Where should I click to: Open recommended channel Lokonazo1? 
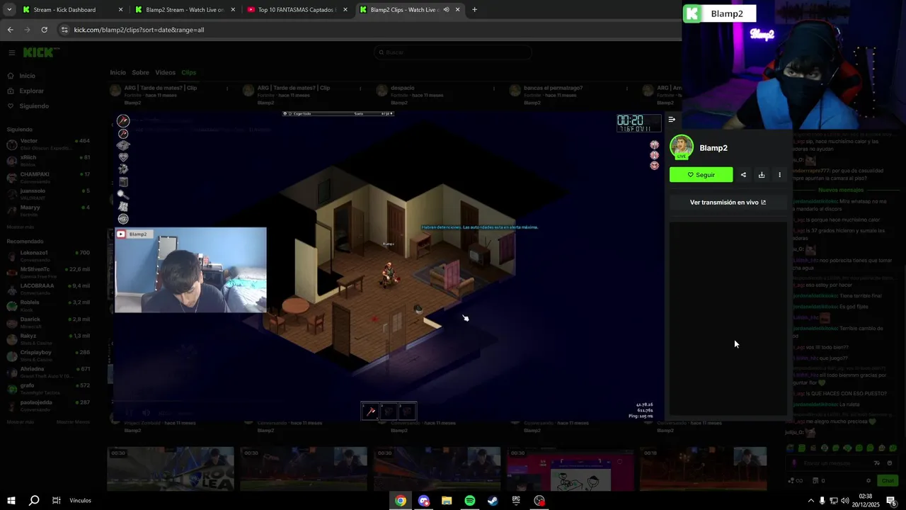click(x=48, y=255)
